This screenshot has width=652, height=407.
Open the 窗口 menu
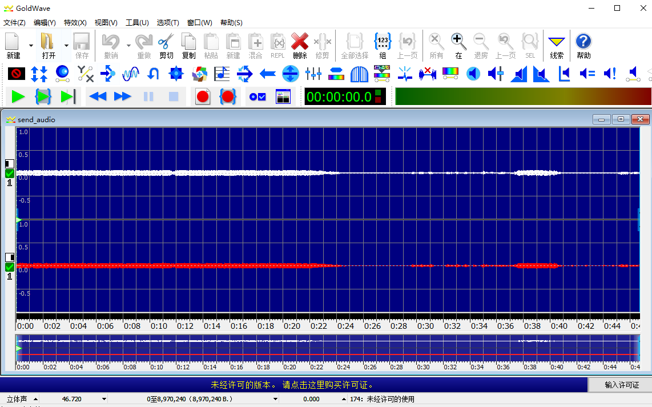pyautogui.click(x=198, y=22)
